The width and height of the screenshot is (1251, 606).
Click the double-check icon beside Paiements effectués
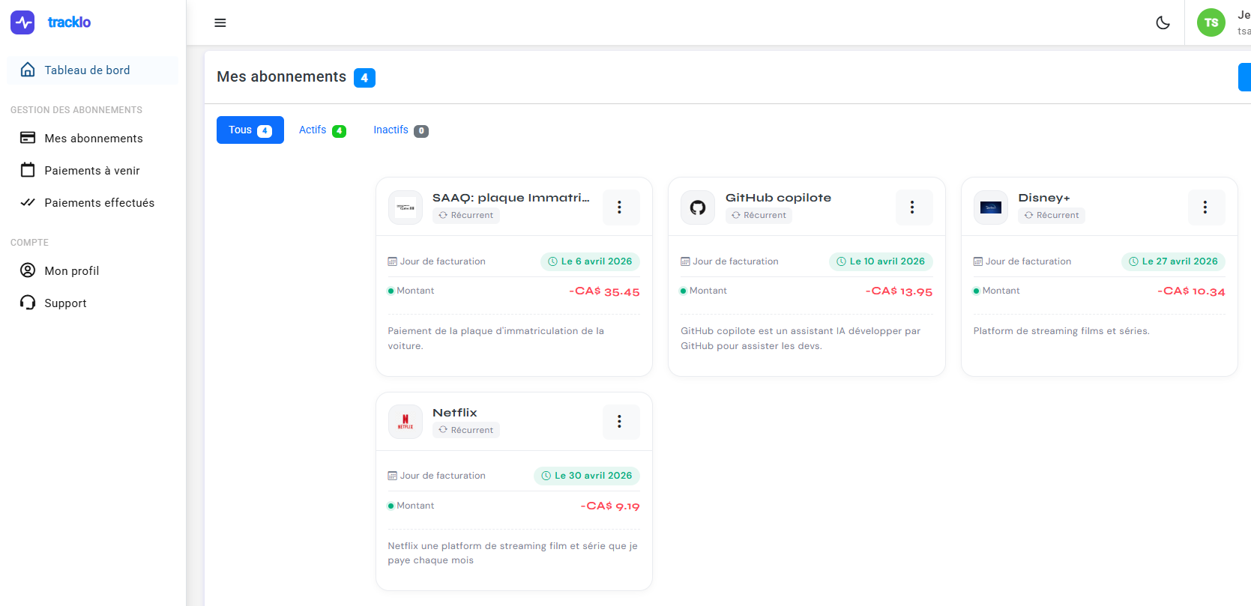pos(28,202)
